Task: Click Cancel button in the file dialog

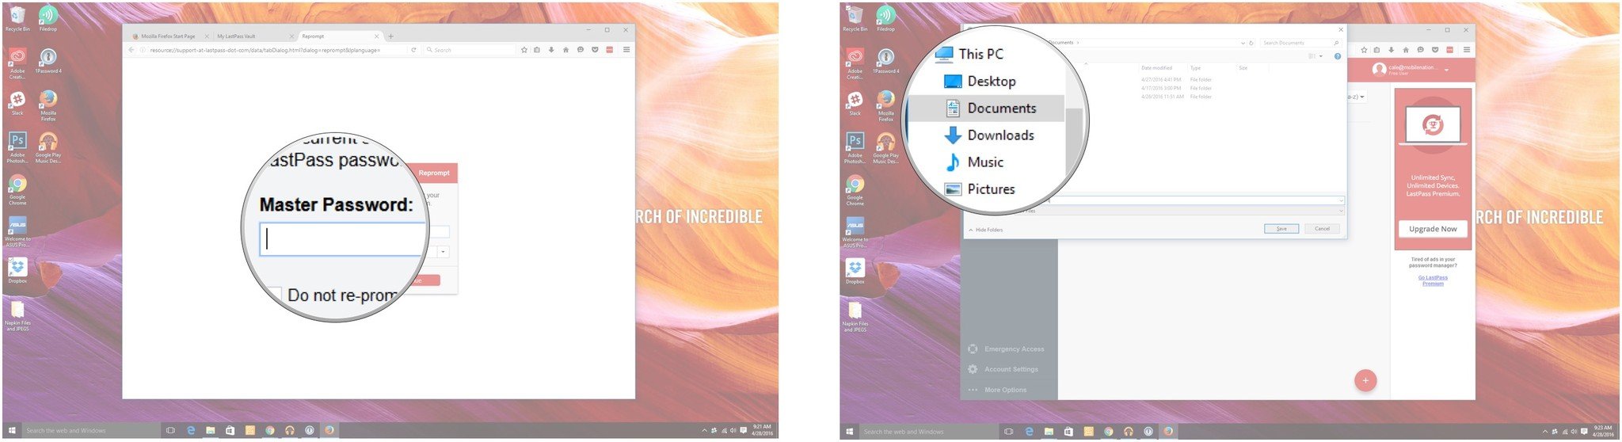Action: 1322,228
